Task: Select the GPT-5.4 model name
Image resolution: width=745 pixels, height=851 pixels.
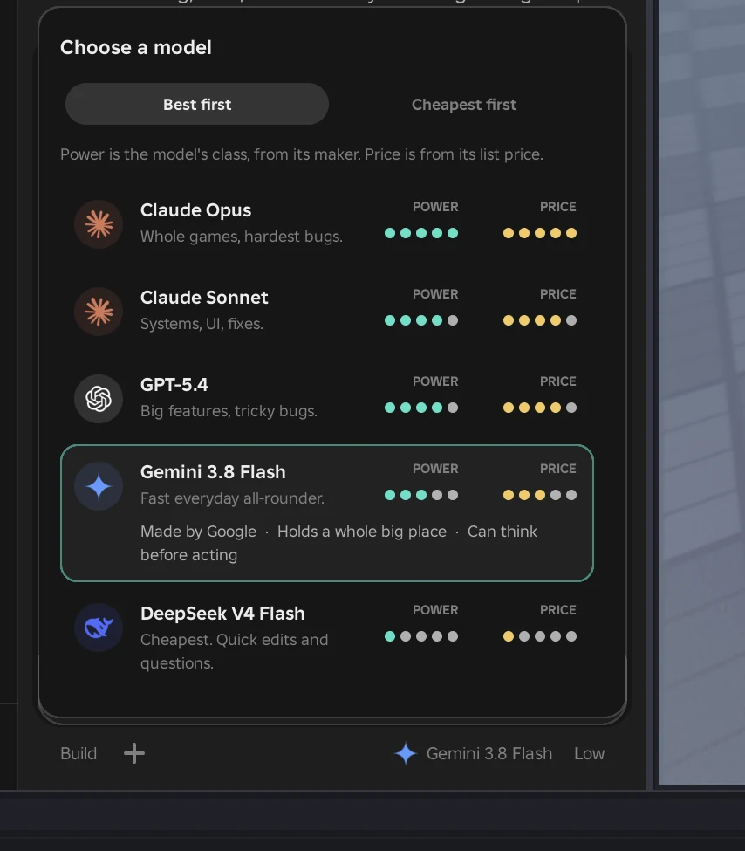Action: point(174,385)
